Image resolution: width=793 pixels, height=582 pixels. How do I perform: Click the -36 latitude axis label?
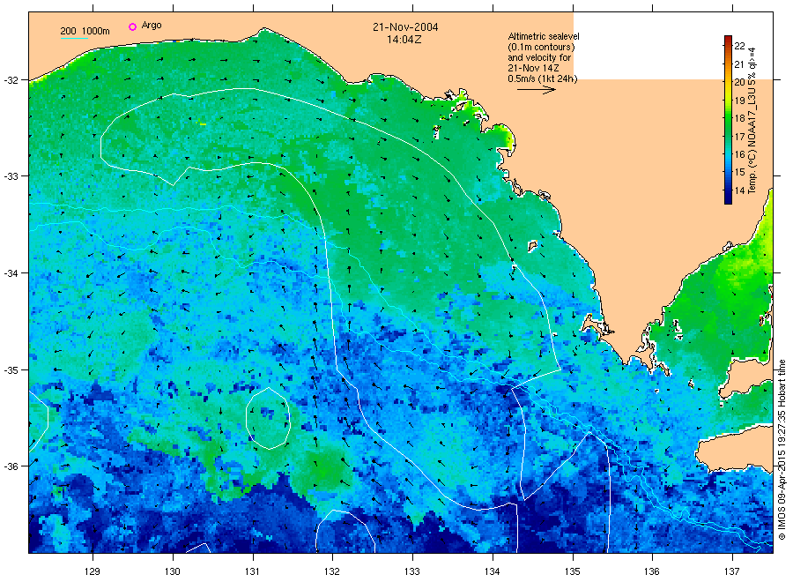point(11,466)
